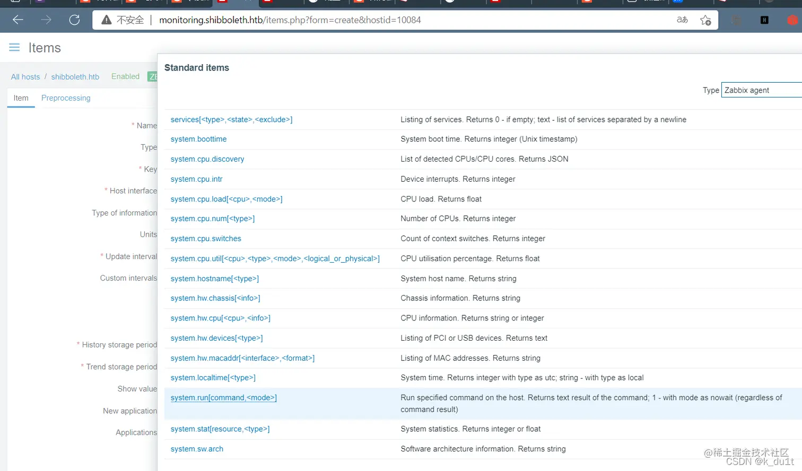Select the system.cpu.intr key

click(196, 179)
